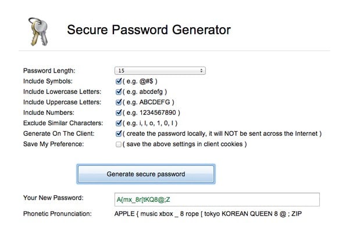The image size is (349, 232).
Task: Toggle the Include Numbers checkbox
Action: click(119, 113)
